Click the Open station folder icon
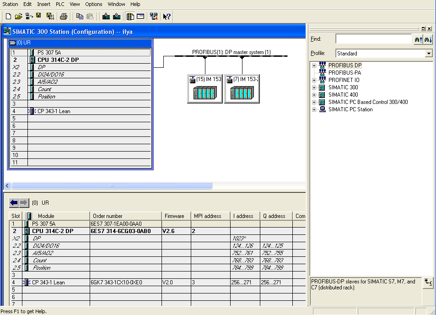 [18, 16]
